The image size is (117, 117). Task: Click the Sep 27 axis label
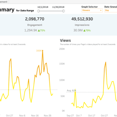(x=70, y=116)
